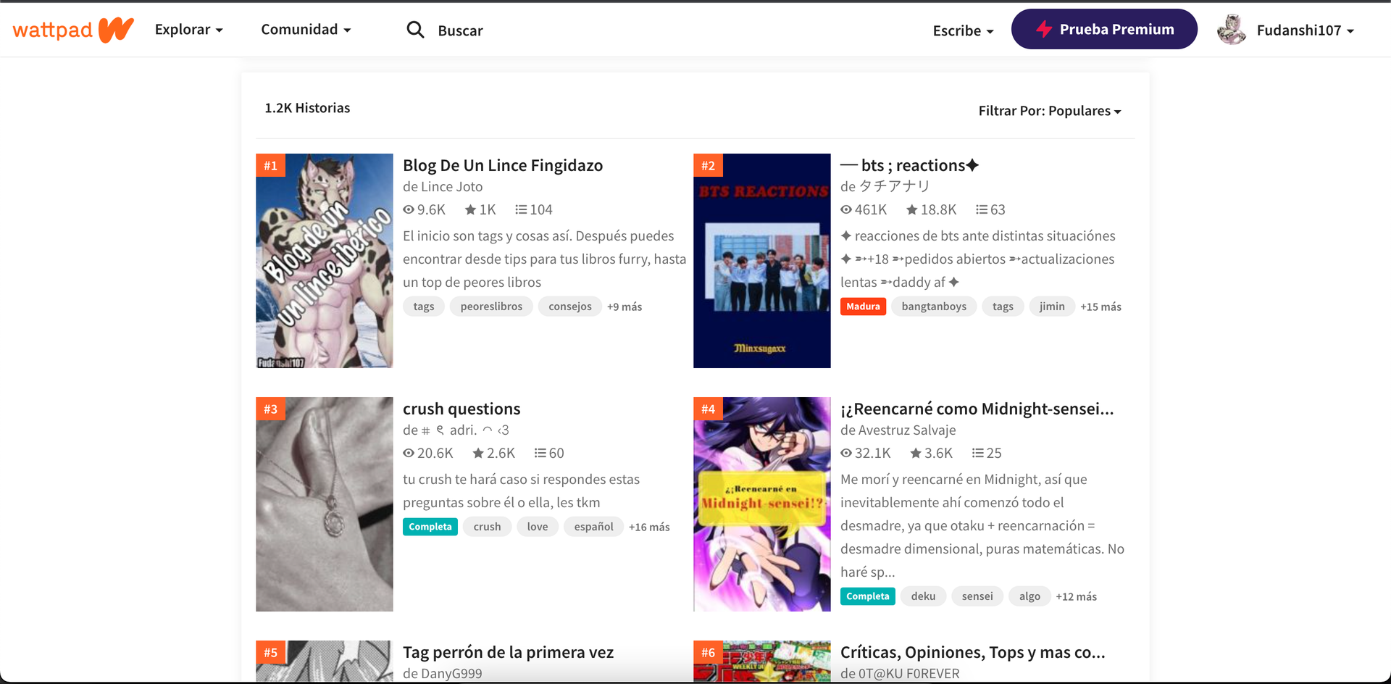Click votes star icon showing 3.6K
This screenshot has width=1391, height=684.
pos(916,453)
